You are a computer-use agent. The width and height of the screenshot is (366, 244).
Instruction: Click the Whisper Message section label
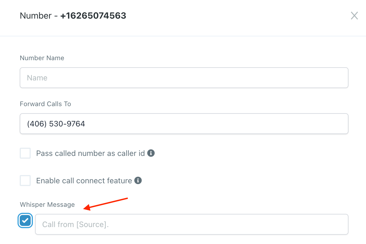point(47,205)
